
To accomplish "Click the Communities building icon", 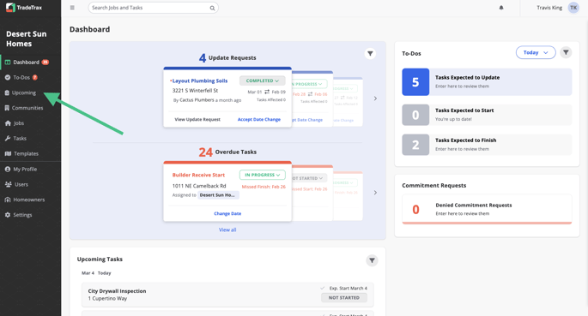I will [x=7, y=108].
